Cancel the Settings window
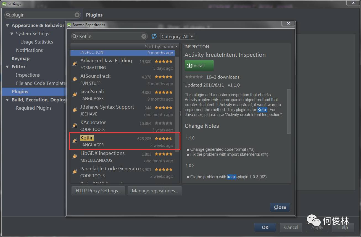Image resolution: width=361 pixels, height=237 pixels. tap(291, 227)
